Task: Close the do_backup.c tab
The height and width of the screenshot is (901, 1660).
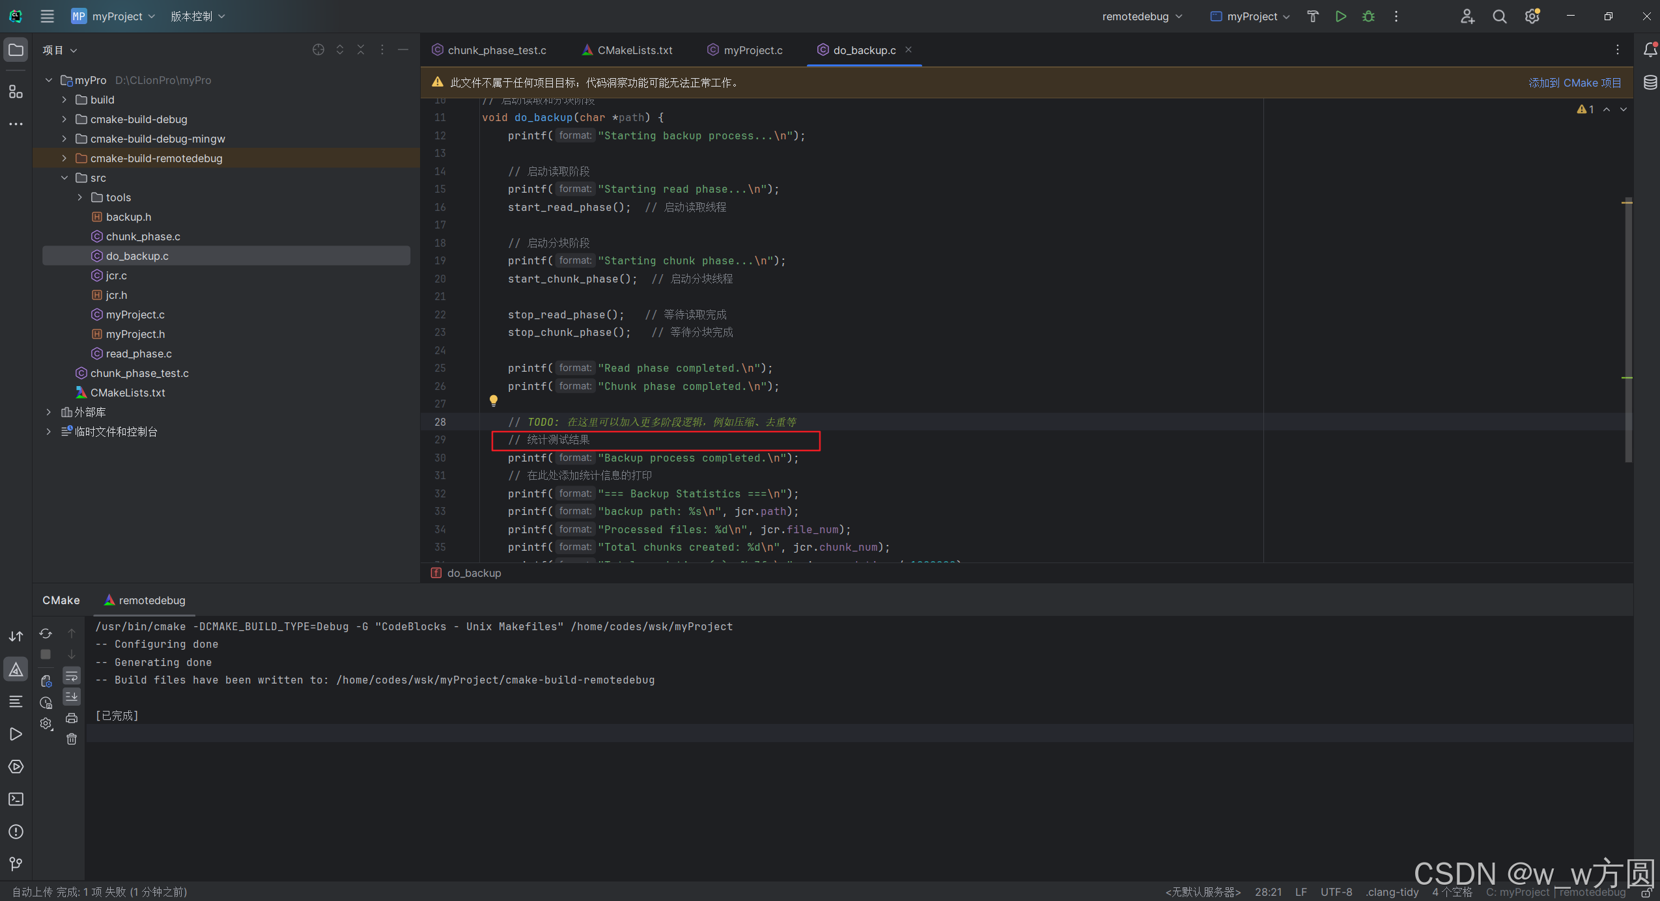Action: [x=908, y=49]
